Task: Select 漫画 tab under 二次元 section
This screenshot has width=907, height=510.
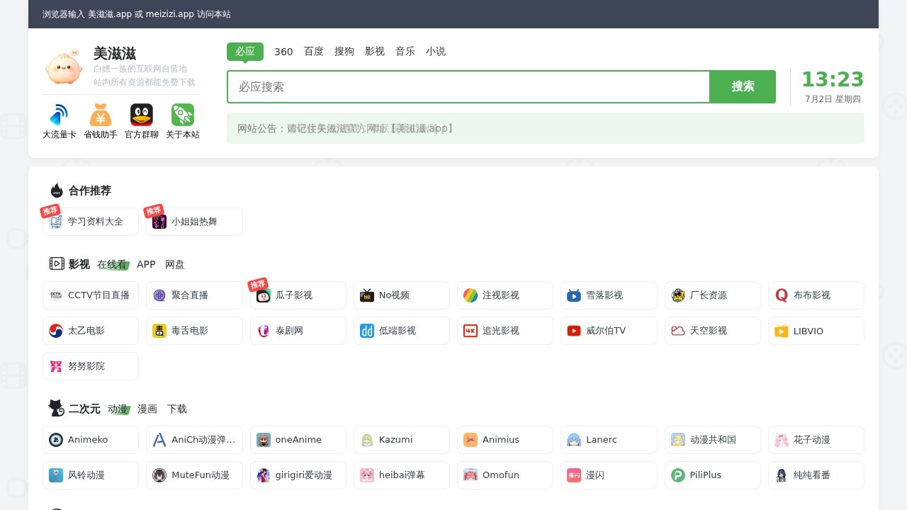Action: point(147,409)
